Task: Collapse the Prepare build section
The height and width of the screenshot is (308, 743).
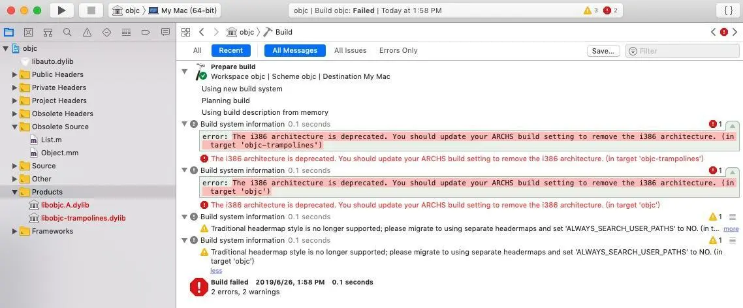Action: (184, 72)
